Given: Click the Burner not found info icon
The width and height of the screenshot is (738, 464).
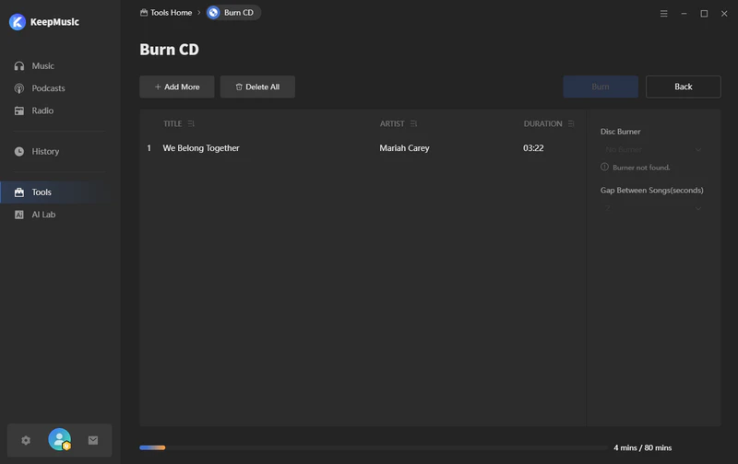Looking at the screenshot, I should [x=604, y=167].
